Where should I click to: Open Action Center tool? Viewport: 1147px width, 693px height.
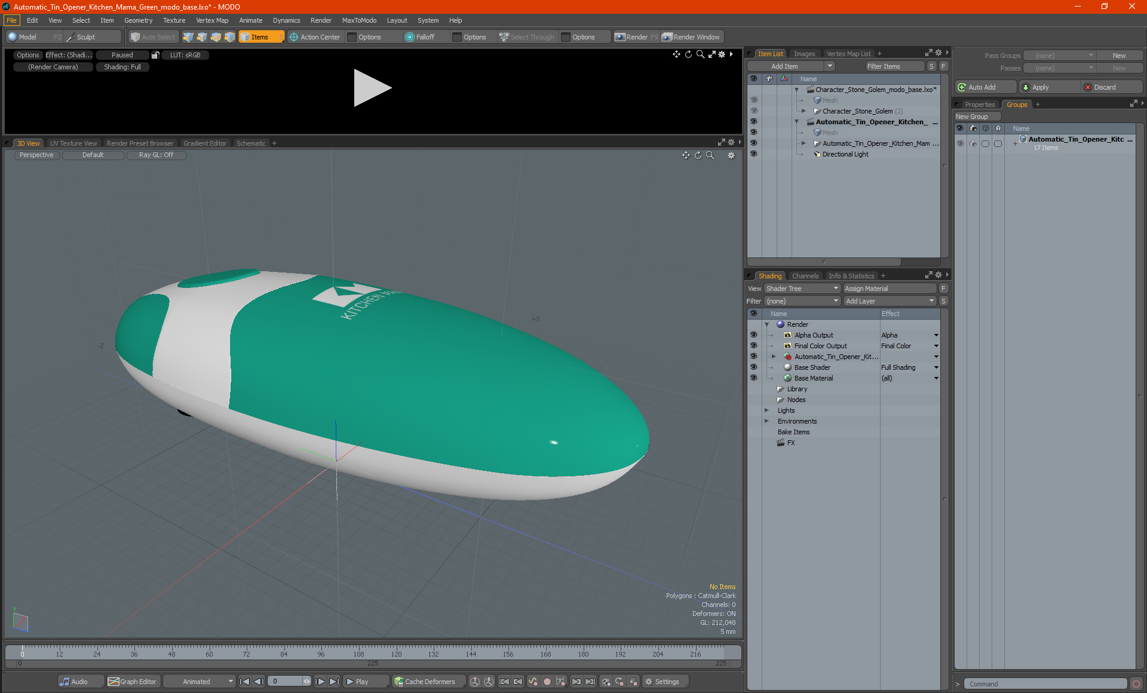click(x=315, y=37)
